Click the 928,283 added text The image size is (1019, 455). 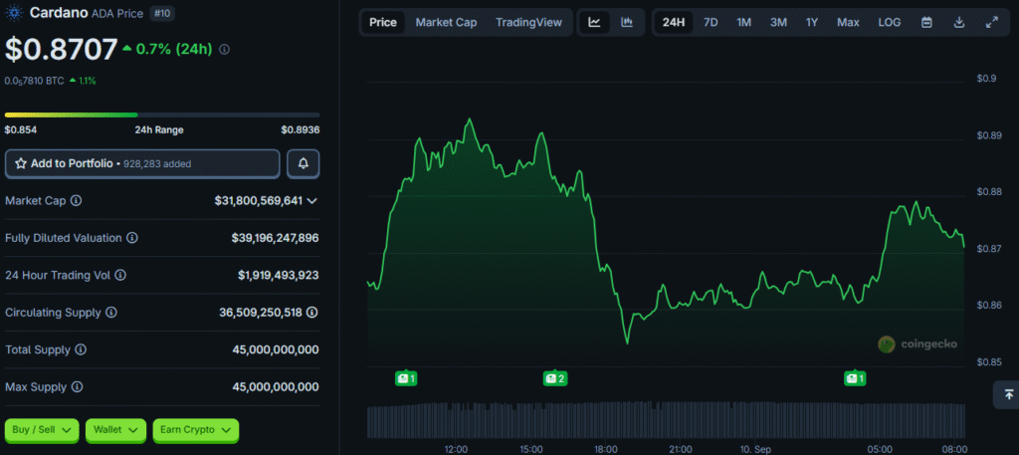click(x=156, y=164)
